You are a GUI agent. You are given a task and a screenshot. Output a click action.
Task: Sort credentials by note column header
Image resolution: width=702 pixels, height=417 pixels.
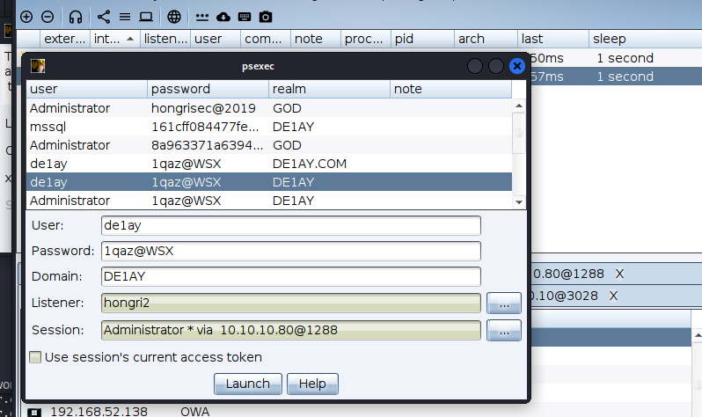point(450,89)
